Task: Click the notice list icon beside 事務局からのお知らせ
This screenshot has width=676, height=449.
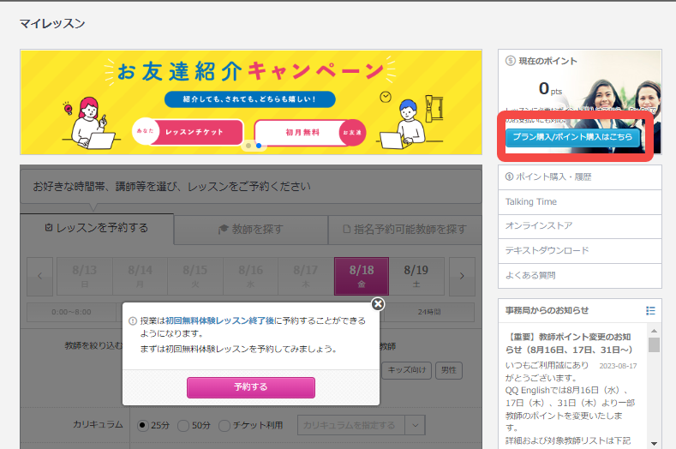Action: 650,310
